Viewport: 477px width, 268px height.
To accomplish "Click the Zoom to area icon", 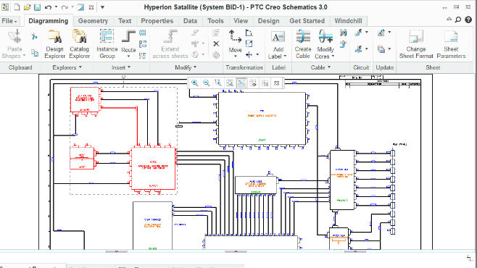I will click(x=217, y=83).
